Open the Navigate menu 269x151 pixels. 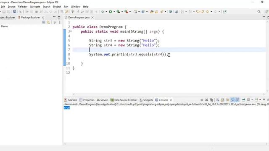[x=35, y=7]
